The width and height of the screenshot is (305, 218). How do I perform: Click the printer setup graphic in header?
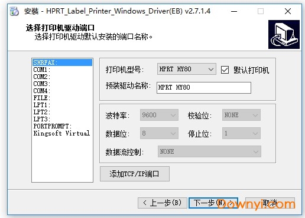(284, 34)
